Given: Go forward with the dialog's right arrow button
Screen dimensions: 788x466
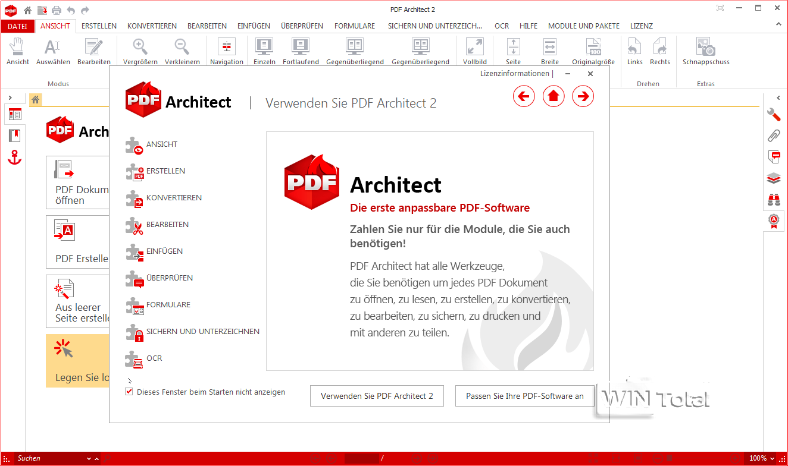Looking at the screenshot, I should pos(583,96).
